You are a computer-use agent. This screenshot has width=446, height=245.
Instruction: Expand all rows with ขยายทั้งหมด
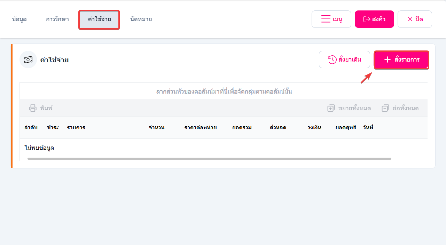[x=349, y=108]
